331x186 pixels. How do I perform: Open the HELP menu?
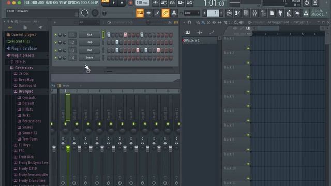click(94, 2)
